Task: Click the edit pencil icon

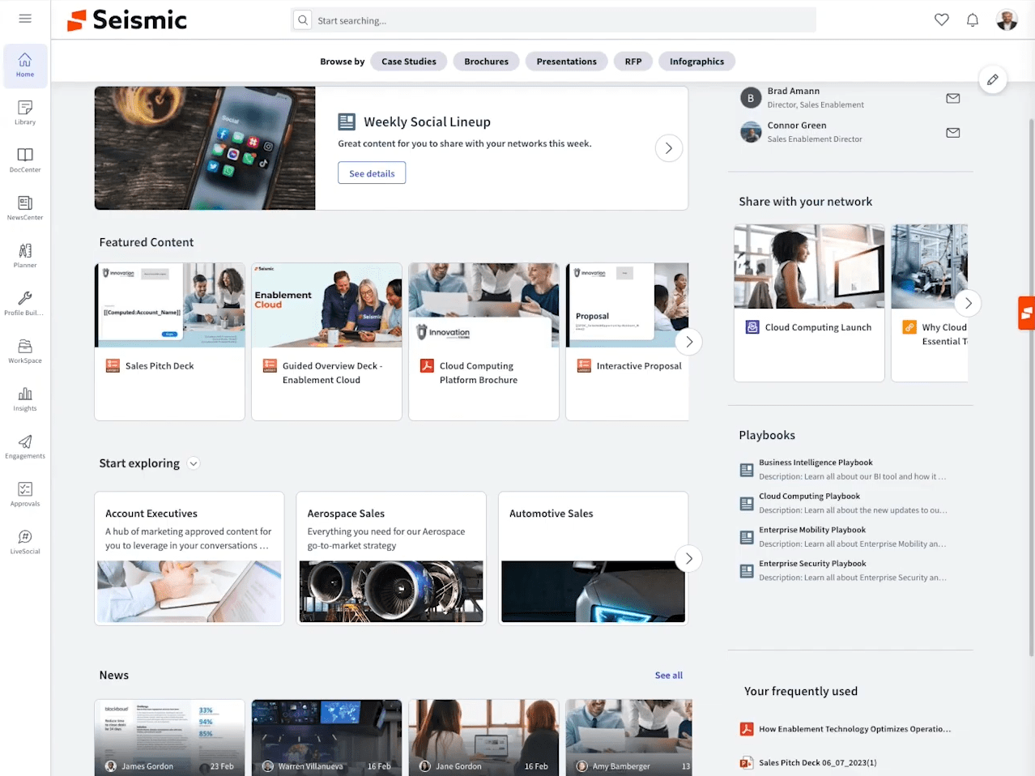Action: (x=992, y=79)
